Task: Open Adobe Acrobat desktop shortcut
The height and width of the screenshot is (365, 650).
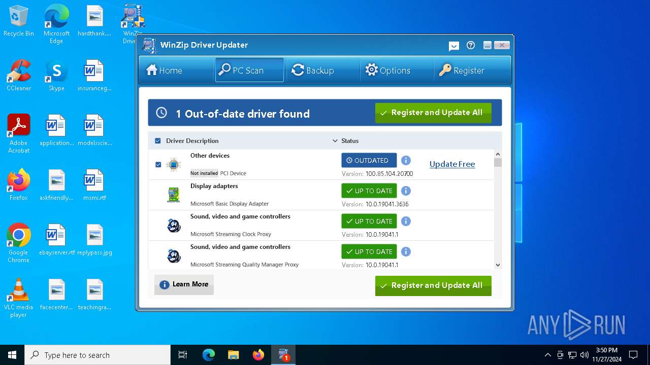Action: 19,134
